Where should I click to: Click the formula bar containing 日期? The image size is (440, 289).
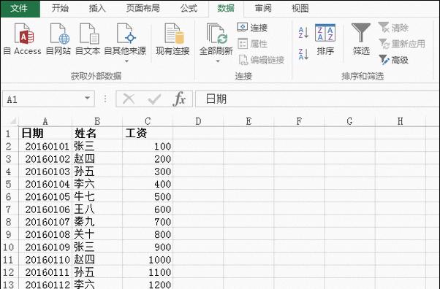pos(317,99)
